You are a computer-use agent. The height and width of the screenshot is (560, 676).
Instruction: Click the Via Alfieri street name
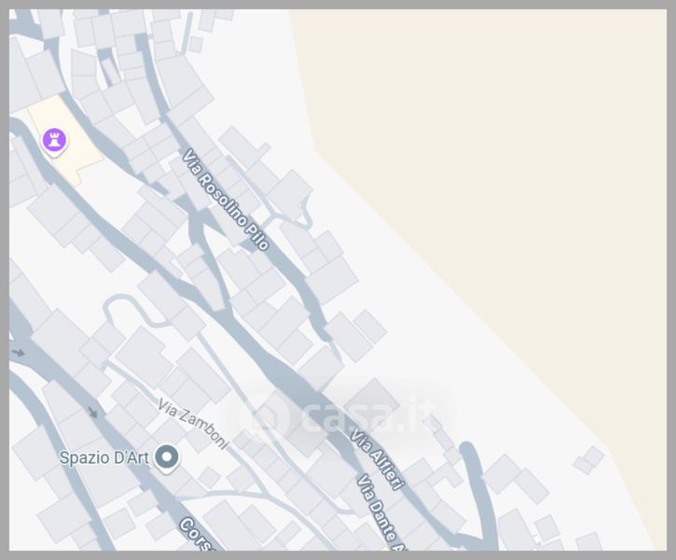tap(377, 459)
